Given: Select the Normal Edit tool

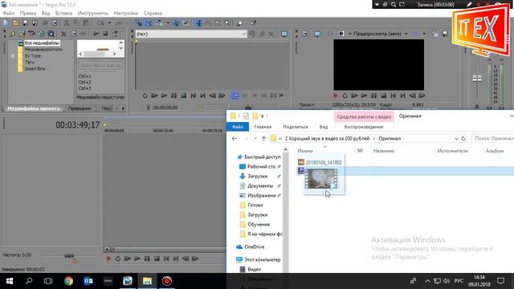Looking at the screenshot, I should [x=198, y=23].
